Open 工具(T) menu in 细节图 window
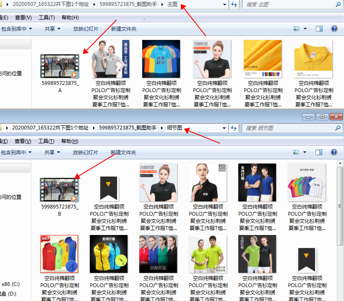The image size is (344, 301). pyautogui.click(x=47, y=141)
